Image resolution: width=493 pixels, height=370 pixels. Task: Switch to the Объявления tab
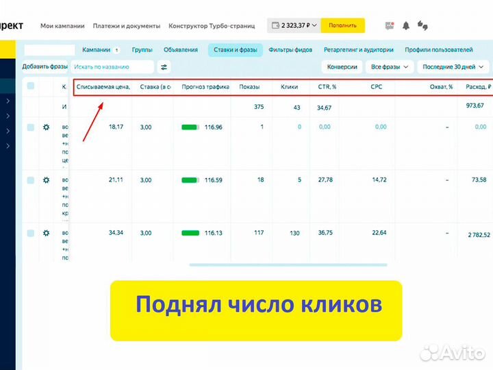(x=181, y=50)
